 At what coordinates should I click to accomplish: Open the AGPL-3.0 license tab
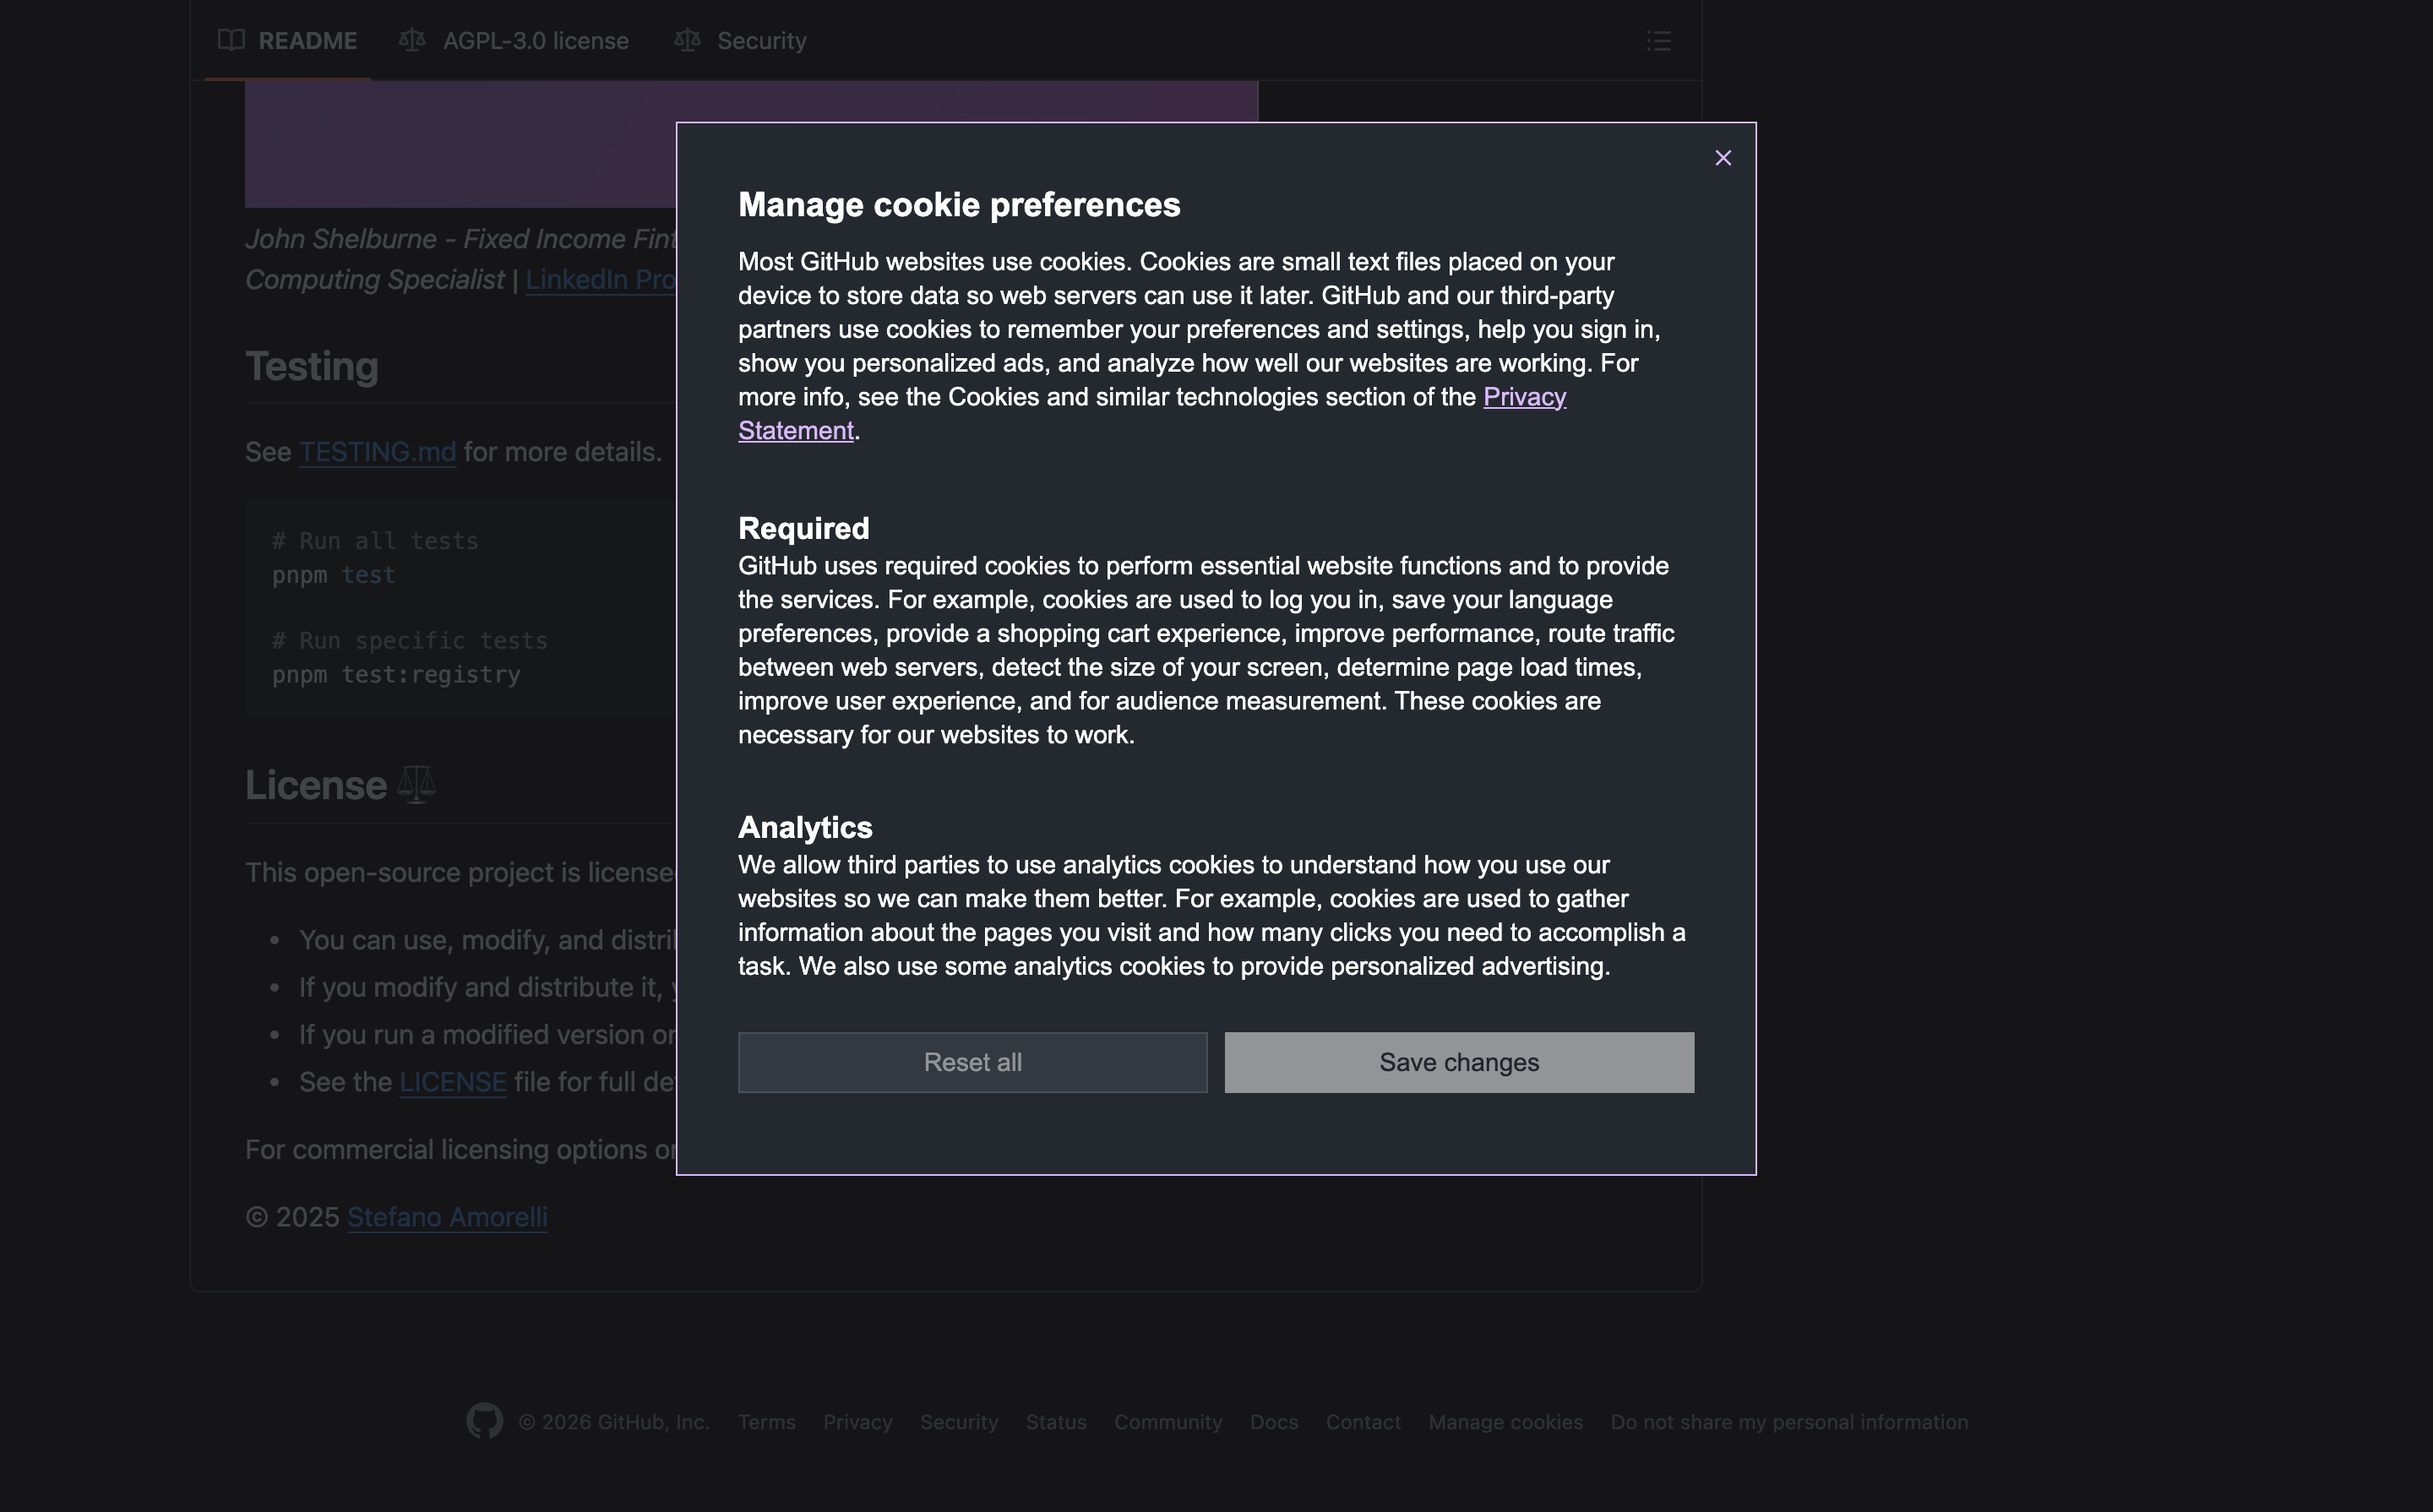click(x=535, y=41)
